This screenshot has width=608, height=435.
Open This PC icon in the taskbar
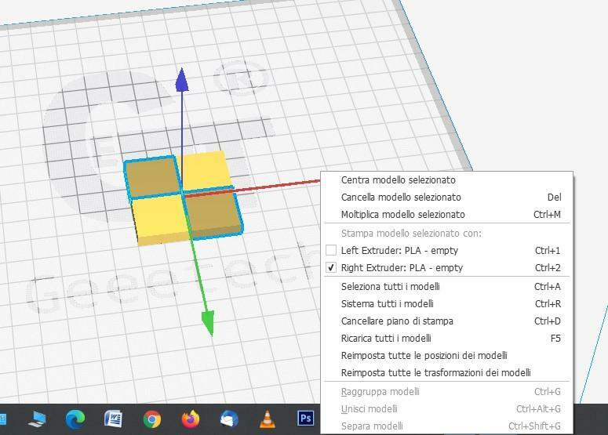point(37,419)
